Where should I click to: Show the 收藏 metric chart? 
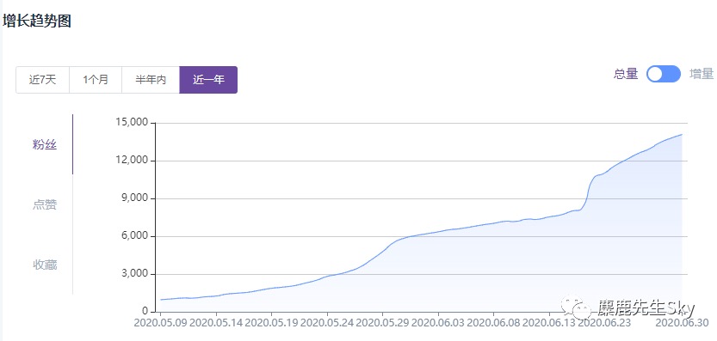pos(45,265)
